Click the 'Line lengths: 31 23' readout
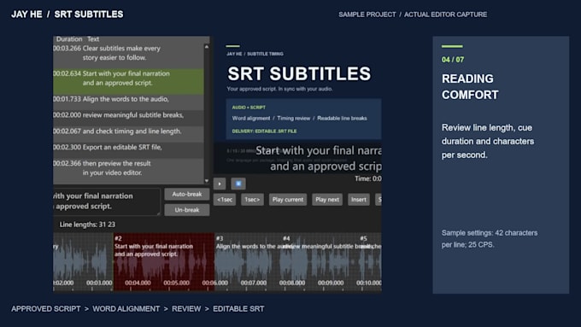Image resolution: width=581 pixels, height=327 pixels. click(x=87, y=225)
